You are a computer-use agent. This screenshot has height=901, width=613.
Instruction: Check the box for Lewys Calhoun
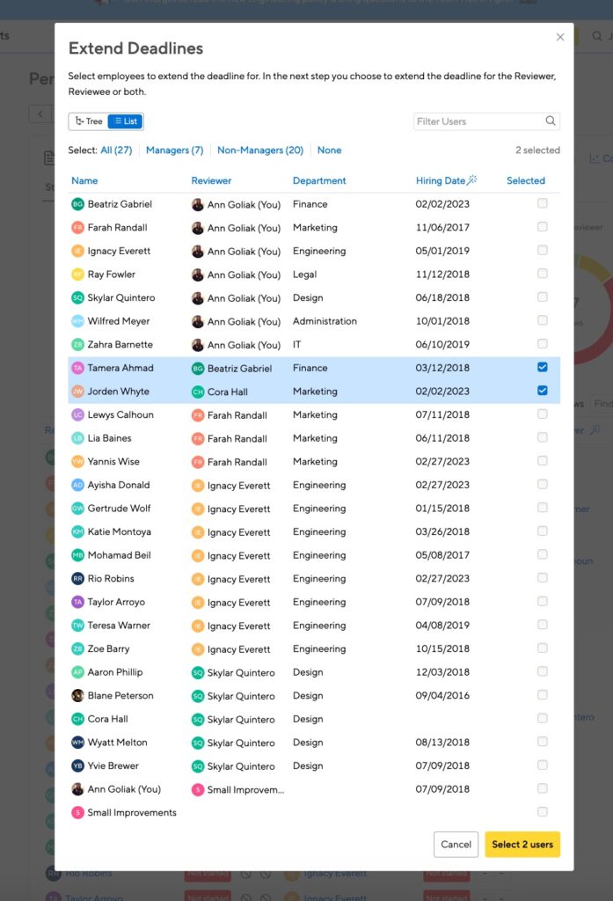click(x=542, y=414)
